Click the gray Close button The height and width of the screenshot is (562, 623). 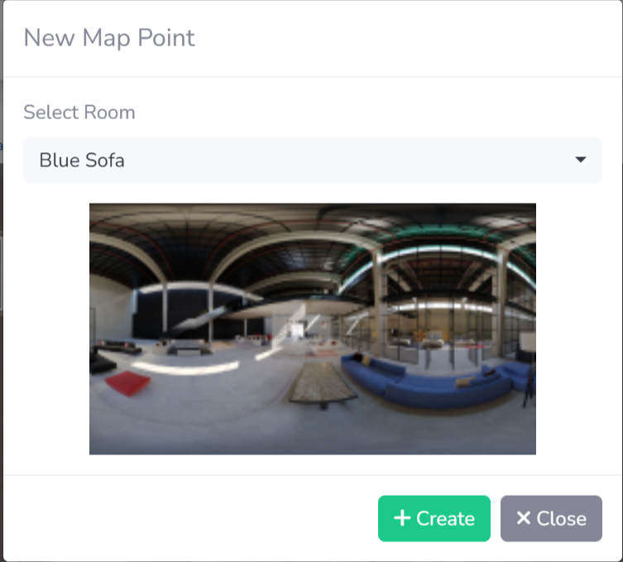pos(551,518)
